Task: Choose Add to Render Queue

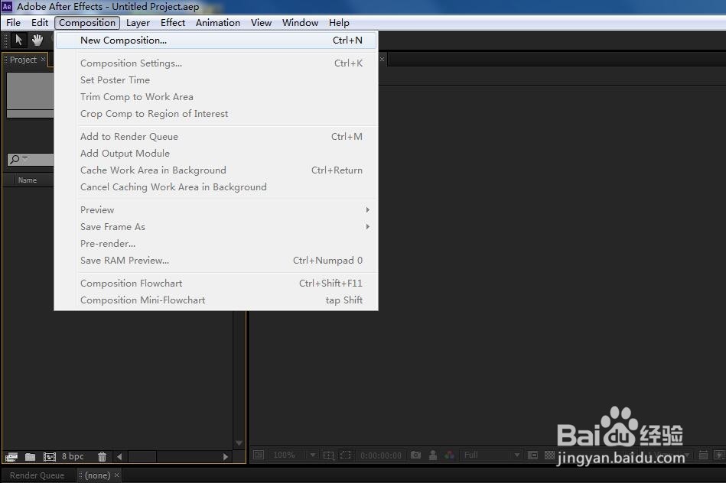Action: [x=216, y=137]
